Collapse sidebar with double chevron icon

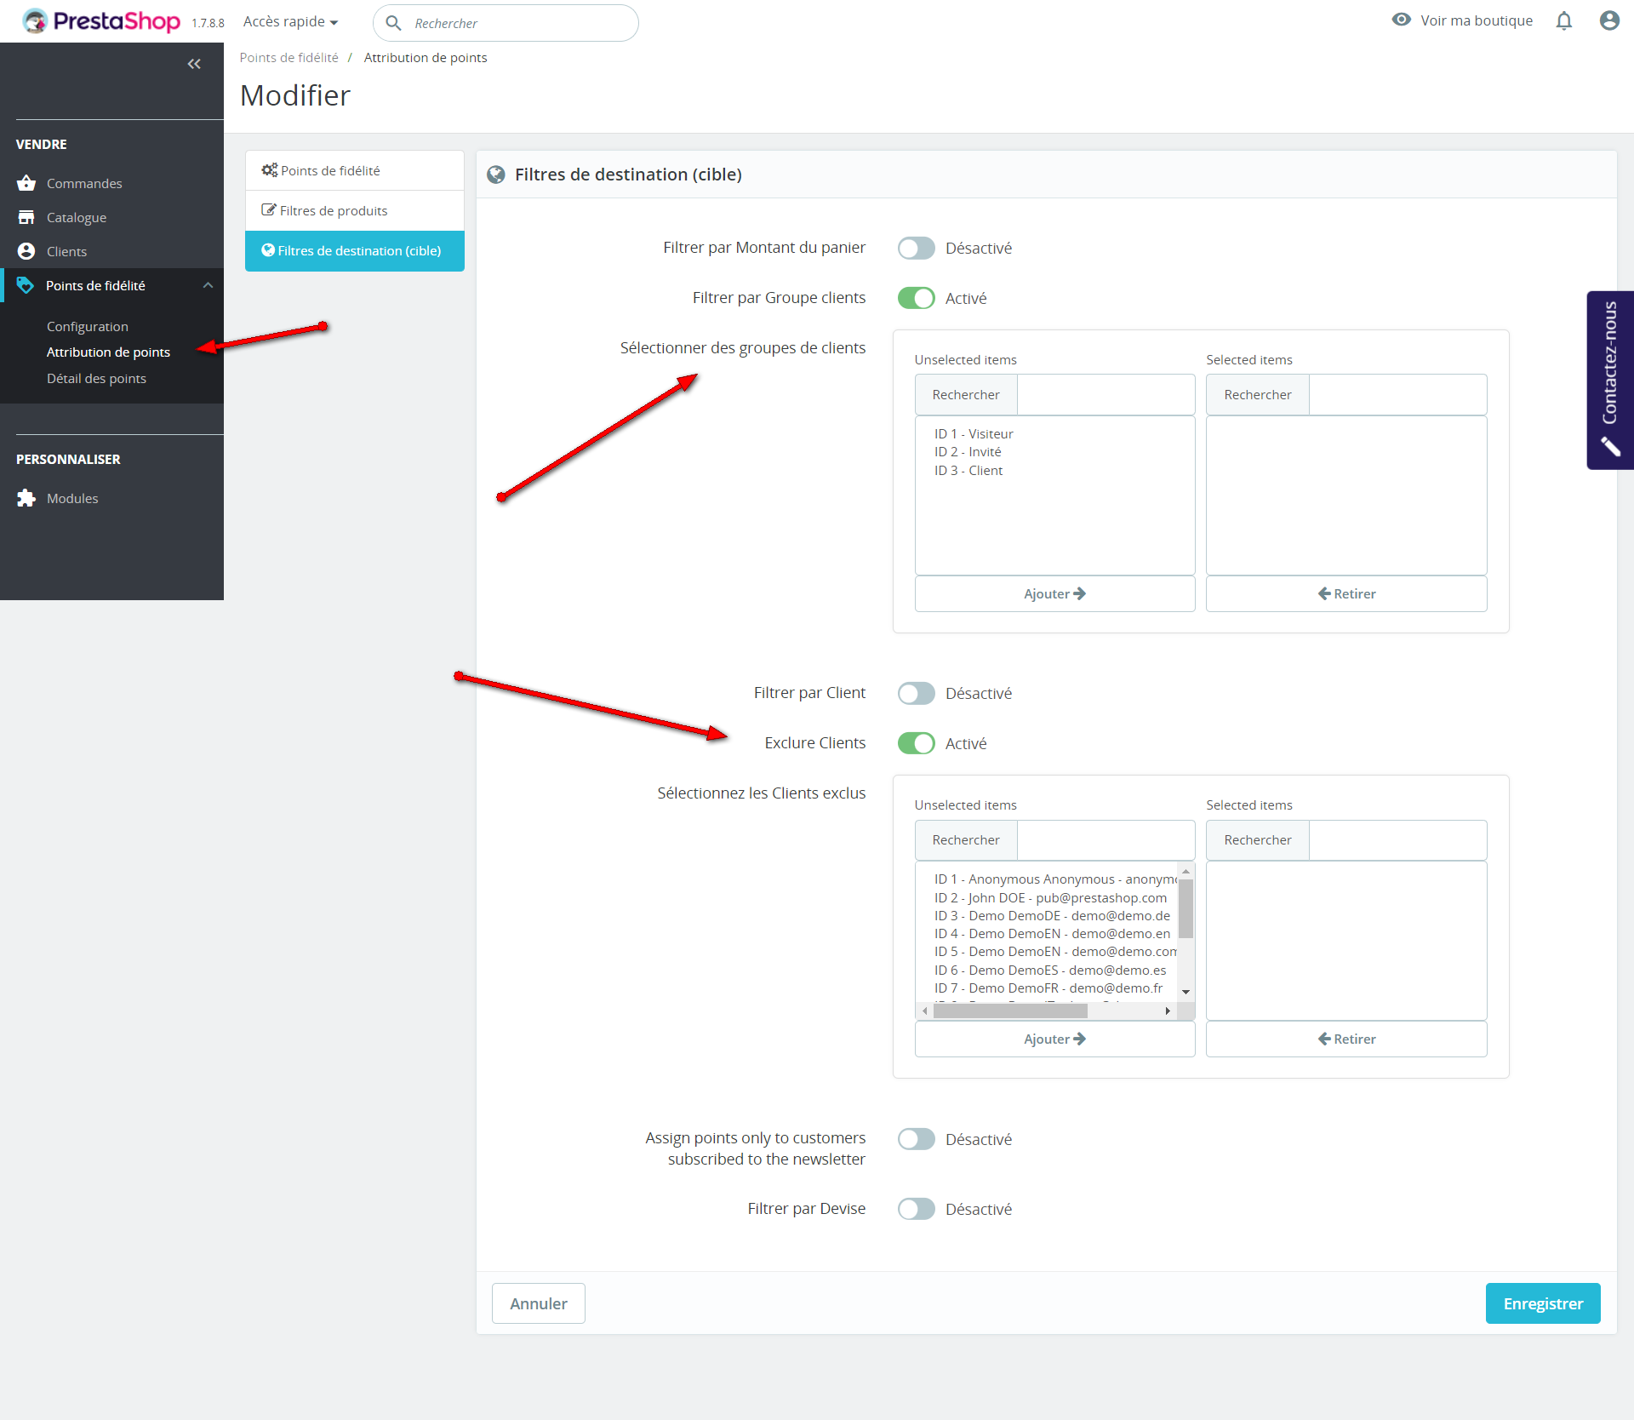[x=194, y=64]
